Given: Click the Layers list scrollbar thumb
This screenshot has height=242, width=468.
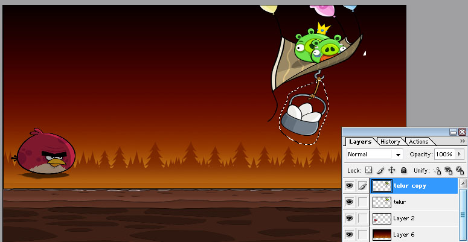Looking at the screenshot, I should click(x=463, y=214).
